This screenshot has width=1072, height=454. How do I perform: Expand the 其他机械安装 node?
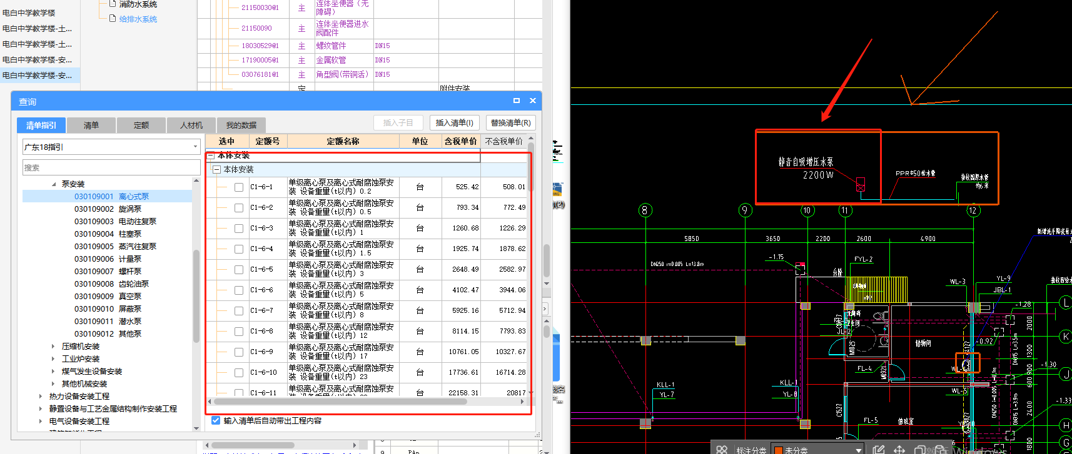coord(53,384)
